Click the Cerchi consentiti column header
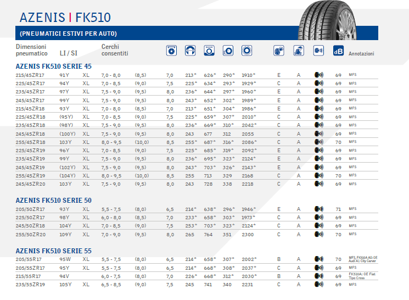409x300 pixels. tap(115, 50)
